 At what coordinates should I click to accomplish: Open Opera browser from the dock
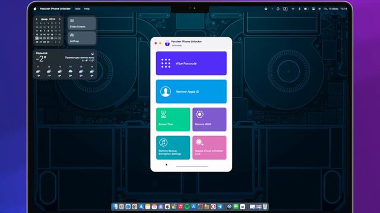click(x=213, y=206)
